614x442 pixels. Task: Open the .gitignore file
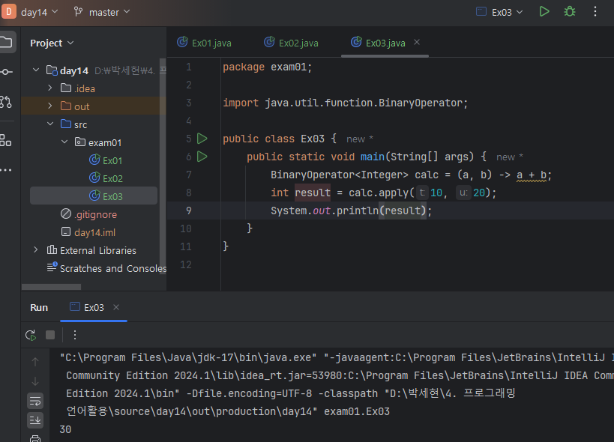click(95, 214)
